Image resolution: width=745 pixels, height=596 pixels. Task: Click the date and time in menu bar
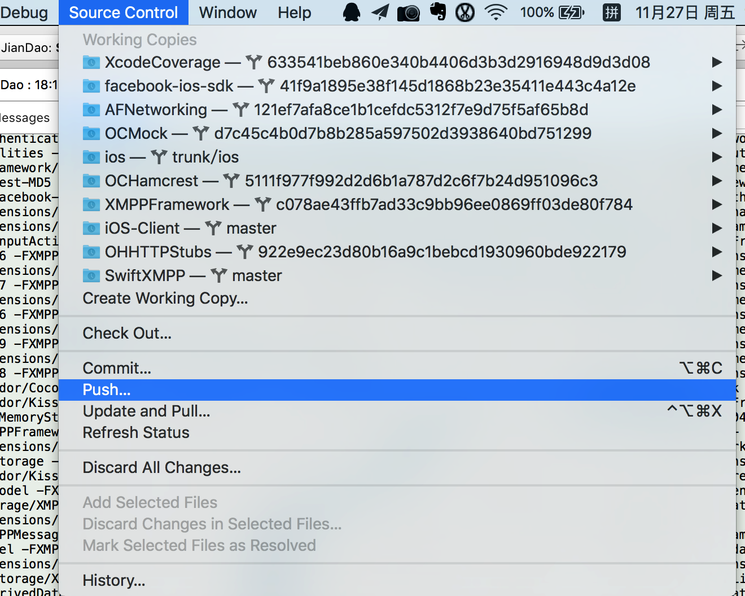tap(685, 12)
